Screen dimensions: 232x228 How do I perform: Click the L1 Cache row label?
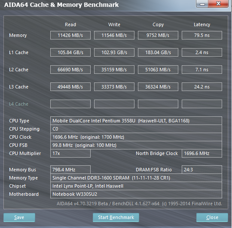pyautogui.click(x=18, y=52)
